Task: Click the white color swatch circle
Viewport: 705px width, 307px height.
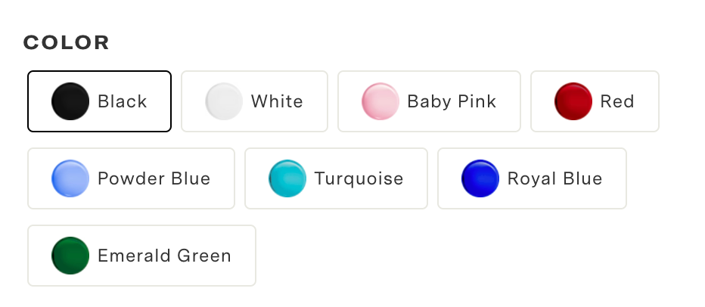Action: coord(224,101)
